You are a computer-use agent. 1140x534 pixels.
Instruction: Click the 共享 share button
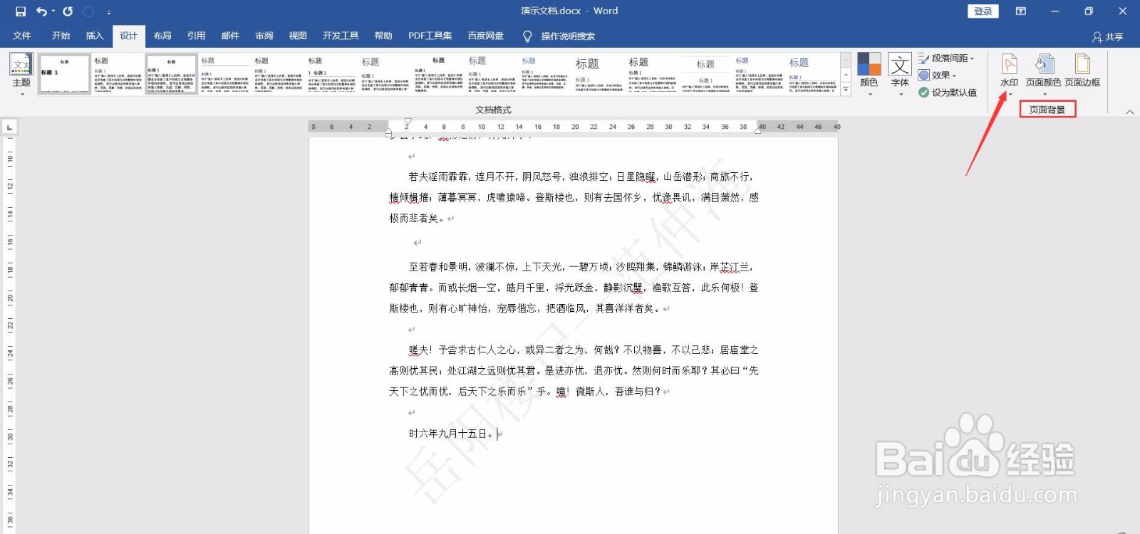click(1108, 37)
